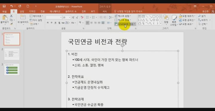Open 빠른 스타일 quick styles

pos(174,20)
